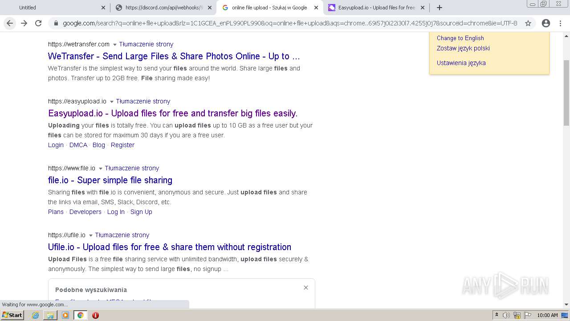The height and width of the screenshot is (321, 570).
Task: Show hidden system tray icons
Action: 497,315
